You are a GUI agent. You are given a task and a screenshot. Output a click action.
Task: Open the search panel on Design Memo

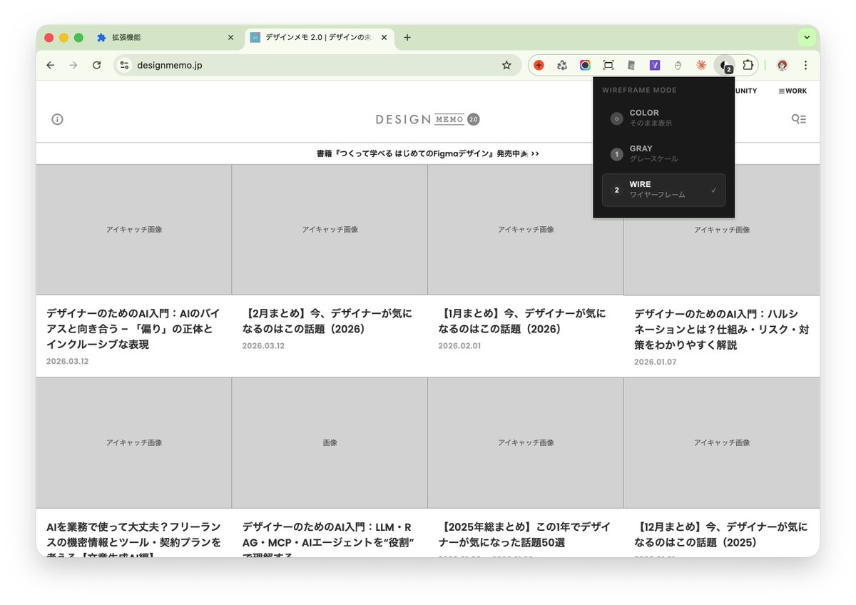(798, 119)
